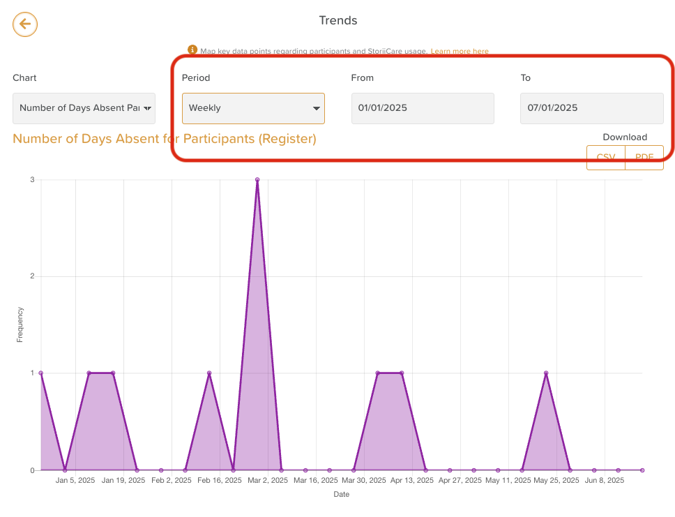This screenshot has height=517, width=675.
Task: Click the first data point on the chart
Action: pos(41,373)
